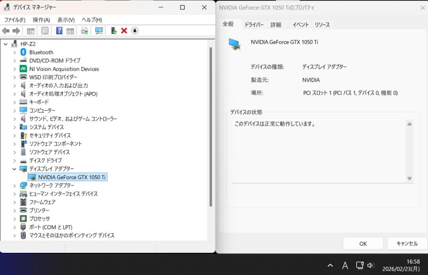Click the device tree vertical scrollbar
Image resolution: width=428 pixels, height=275 pixels.
pyautogui.click(x=210, y=127)
